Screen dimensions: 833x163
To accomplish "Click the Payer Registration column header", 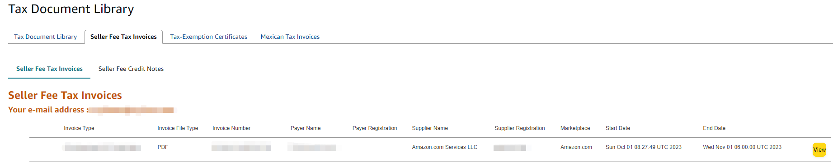I will click(375, 128).
